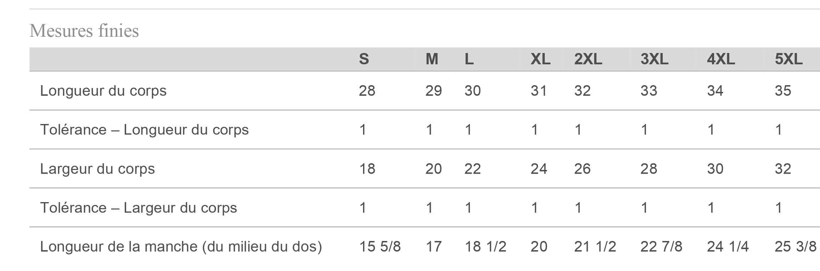
Task: Select the 2XL size column header
Action: [x=588, y=59]
